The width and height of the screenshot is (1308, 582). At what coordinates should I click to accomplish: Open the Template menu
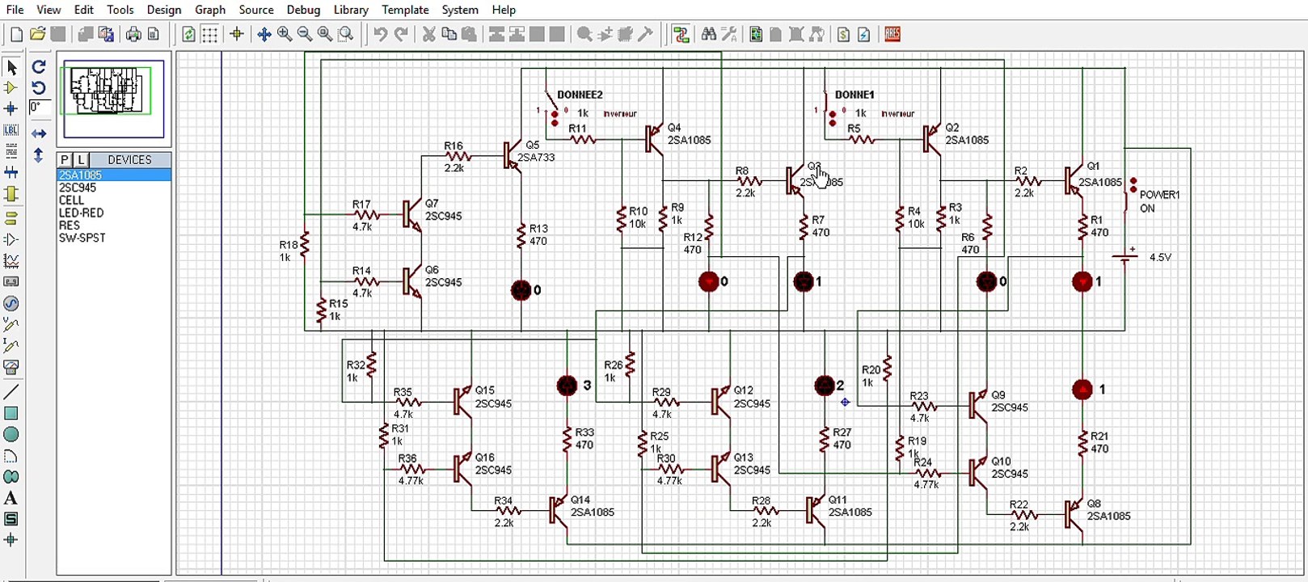click(x=405, y=10)
